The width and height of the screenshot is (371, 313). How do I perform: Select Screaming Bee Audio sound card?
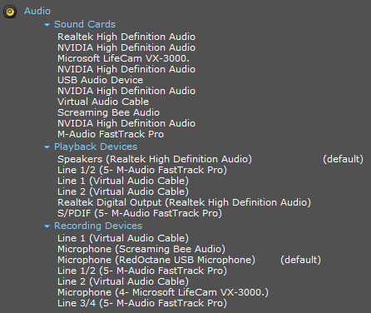[108, 112]
